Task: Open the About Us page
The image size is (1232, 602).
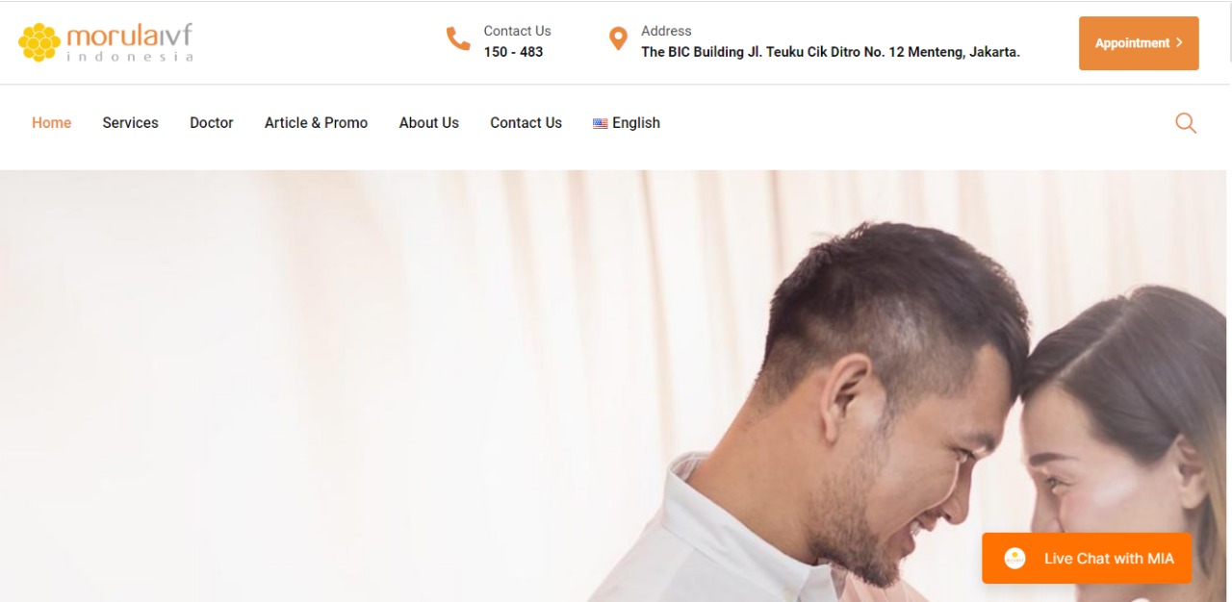Action: 429,123
